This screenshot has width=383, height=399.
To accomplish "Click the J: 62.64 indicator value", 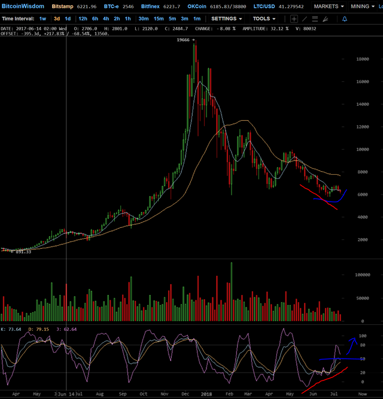I will [66, 329].
